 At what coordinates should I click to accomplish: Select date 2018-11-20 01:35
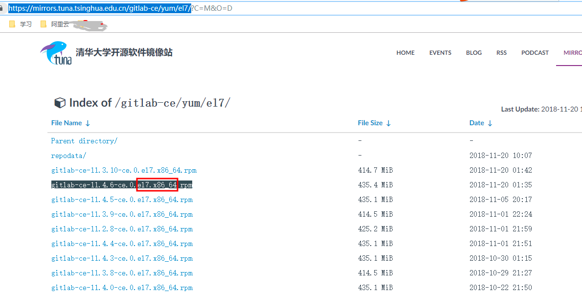[x=501, y=185]
